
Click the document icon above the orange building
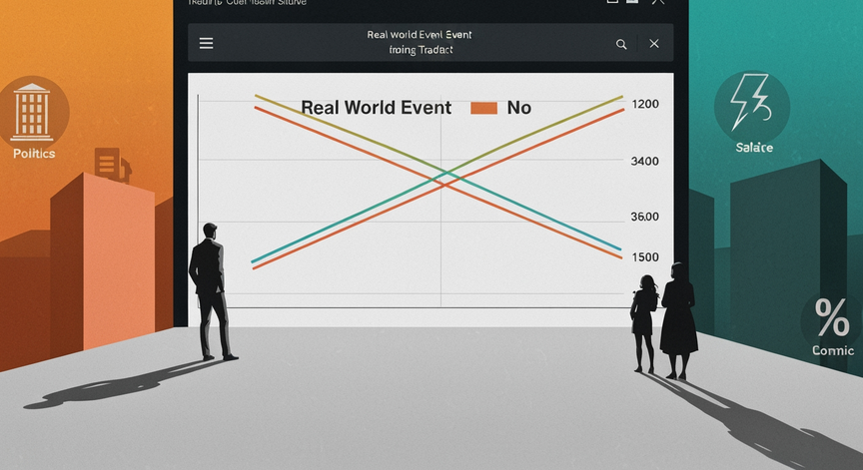[112, 165]
